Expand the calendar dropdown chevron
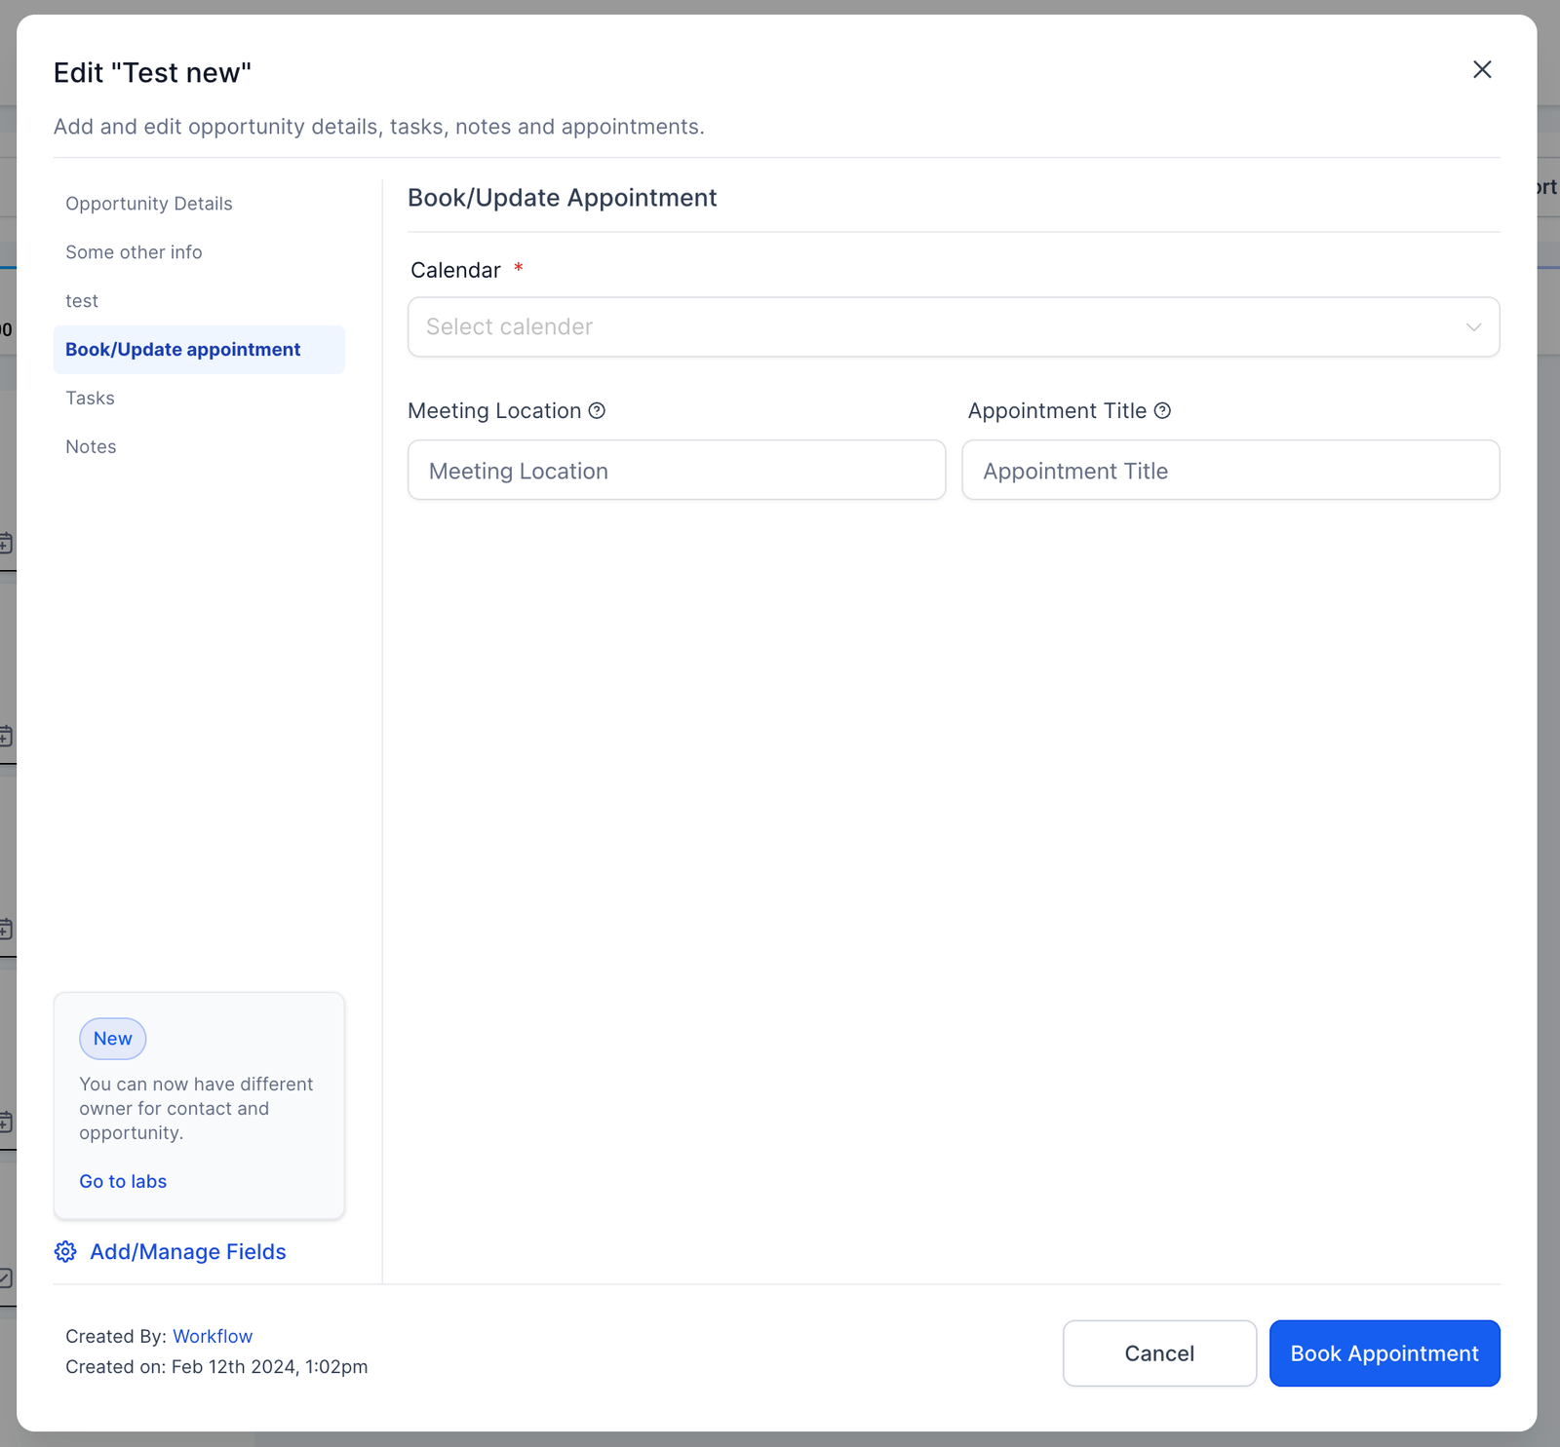Screen dimensions: 1560x1447 coord(1473,327)
